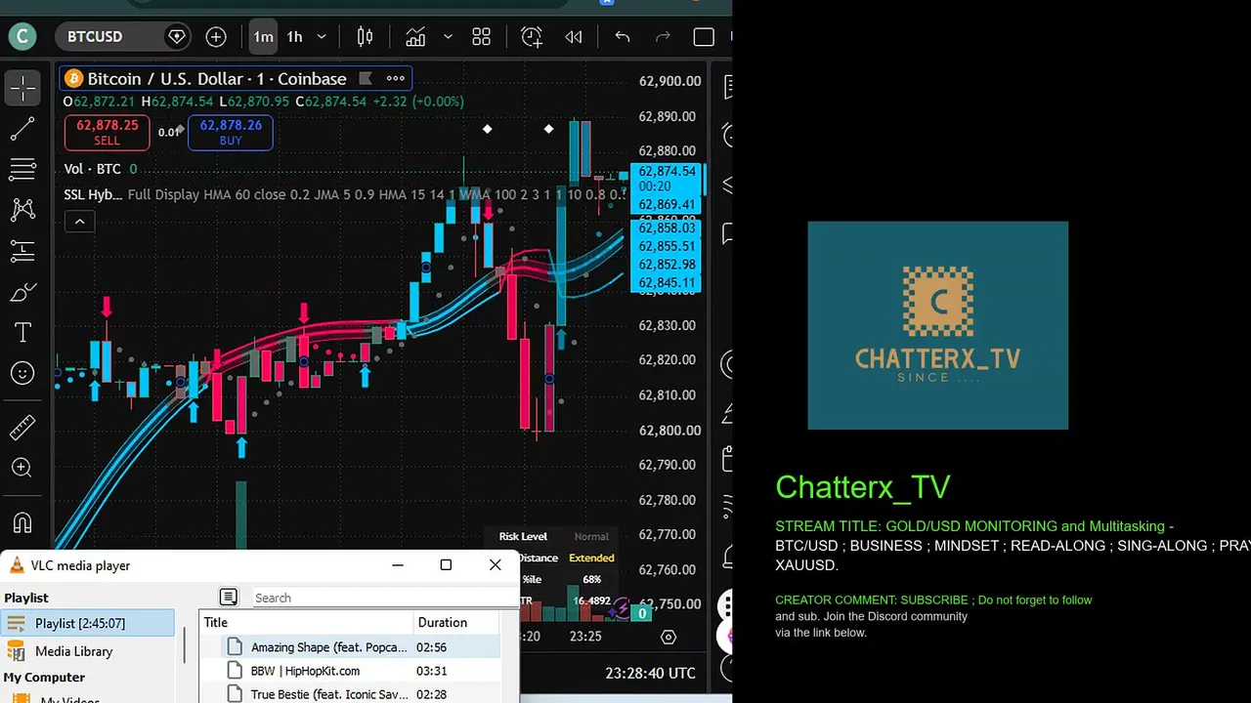The height and width of the screenshot is (703, 1251).
Task: Open the chart patterns tool
Action: 22,209
